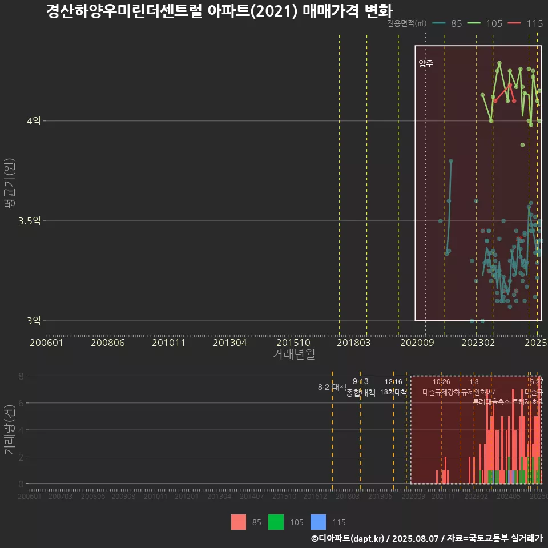Click the '201011' upper x-axis label
Screen dimensions: 548x548
click(x=168, y=342)
